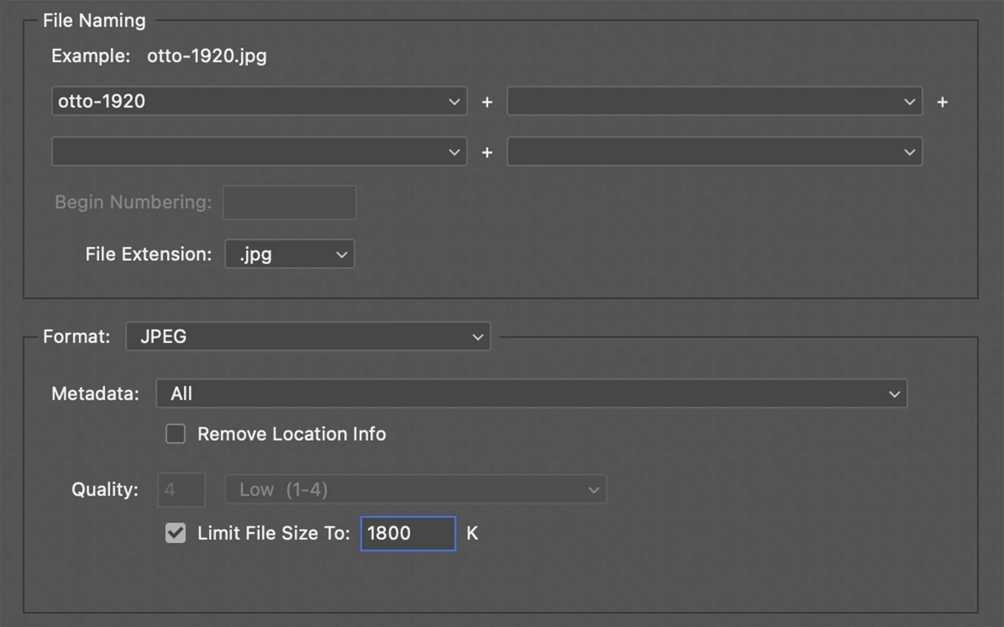Open the Format dropdown set to JPEG
1004x627 pixels.
pos(307,336)
